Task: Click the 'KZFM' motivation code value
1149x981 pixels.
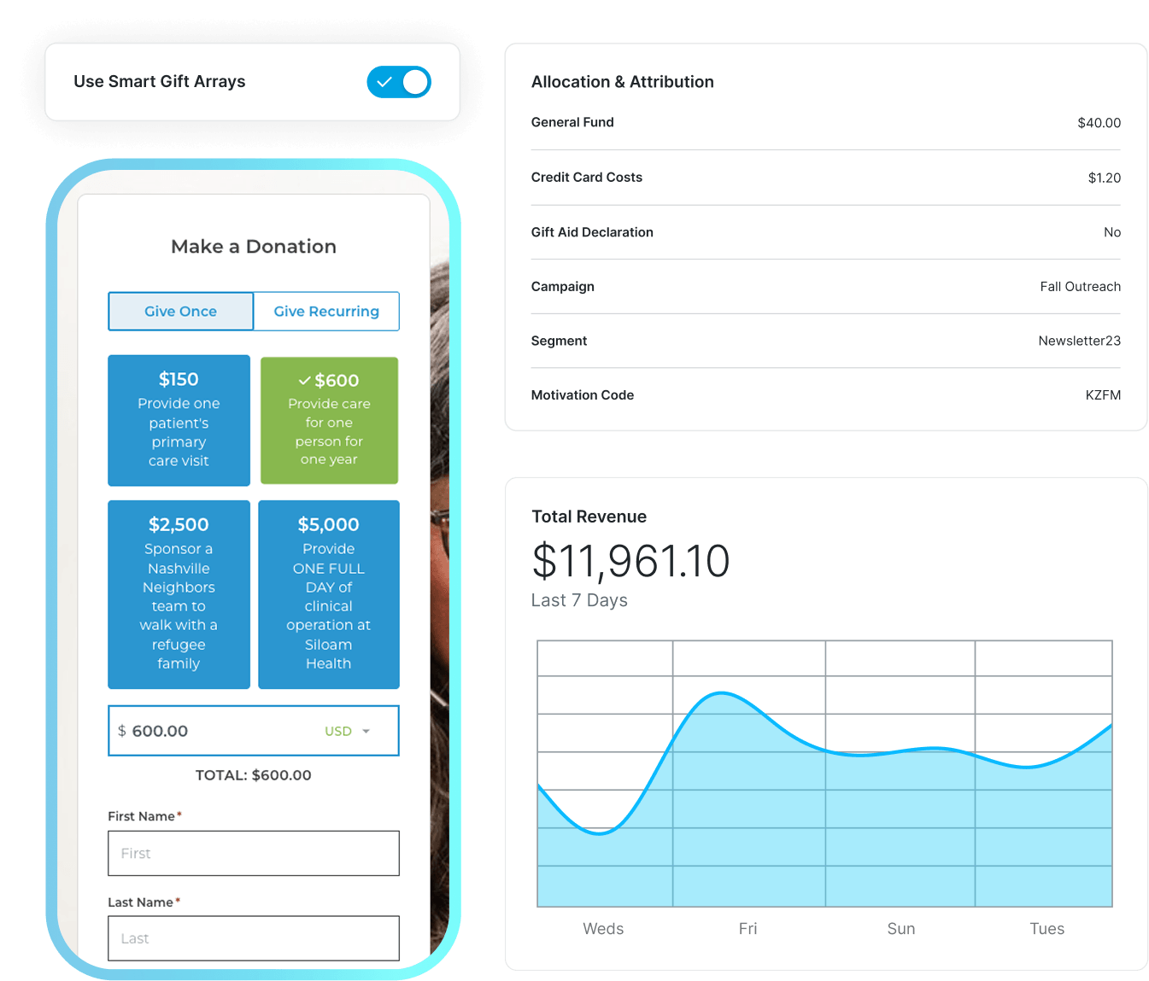Action: point(1103,395)
